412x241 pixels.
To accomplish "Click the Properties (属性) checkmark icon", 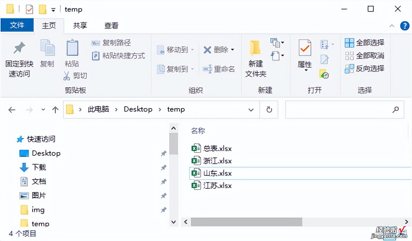I will 305,48.
